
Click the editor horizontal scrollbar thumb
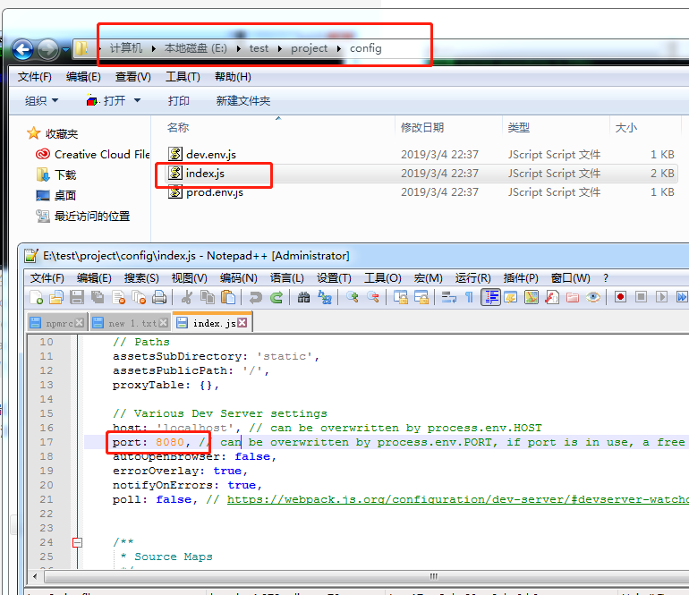(433, 576)
